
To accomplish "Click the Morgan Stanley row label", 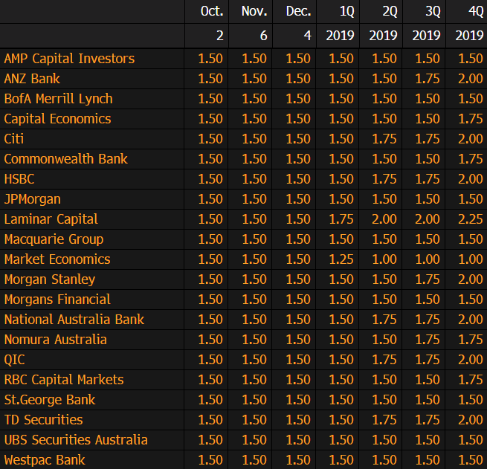I will (x=49, y=279).
